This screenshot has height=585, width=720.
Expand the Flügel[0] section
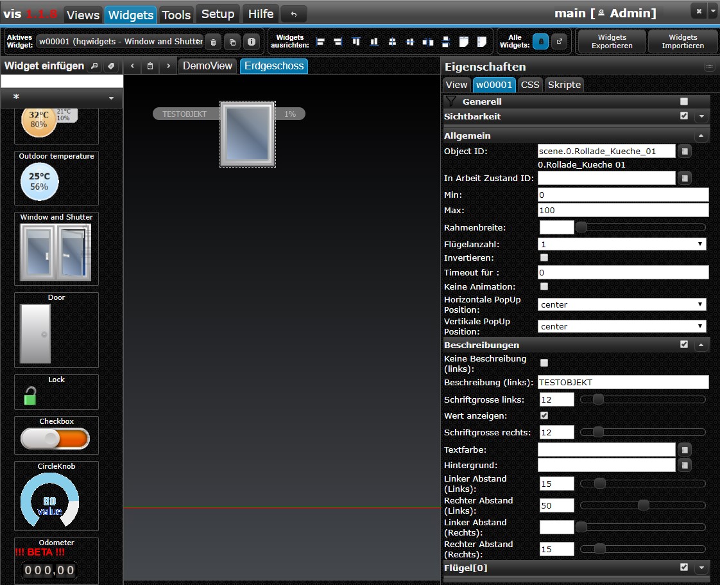tap(701, 568)
